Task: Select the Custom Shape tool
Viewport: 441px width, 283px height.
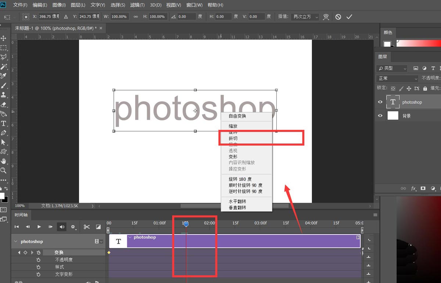Action: 4,152
